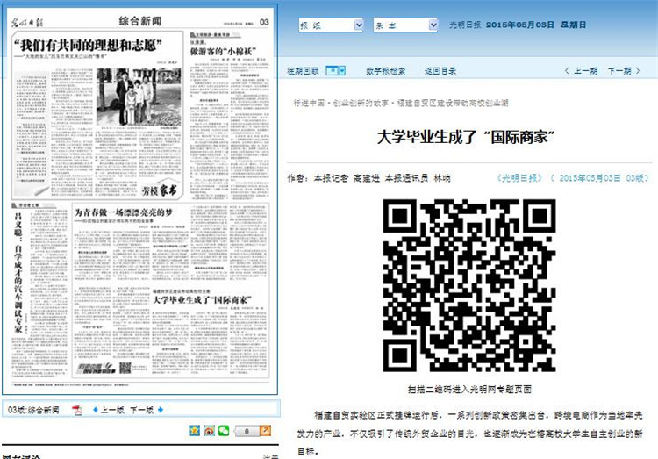Image resolution: width=658 pixels, height=459 pixels.
Task: Click 返回目录 return to index
Action: click(440, 71)
